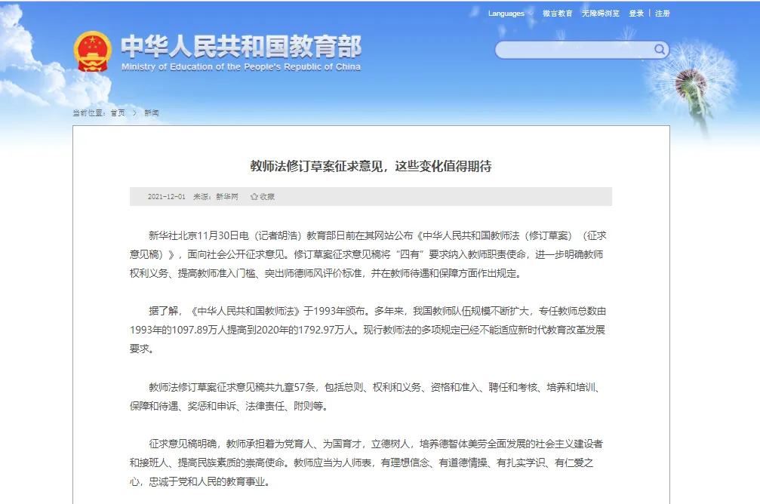Enable 无障碍浏览 accessibility mode
Screen dimensions: 760x504
(600, 14)
